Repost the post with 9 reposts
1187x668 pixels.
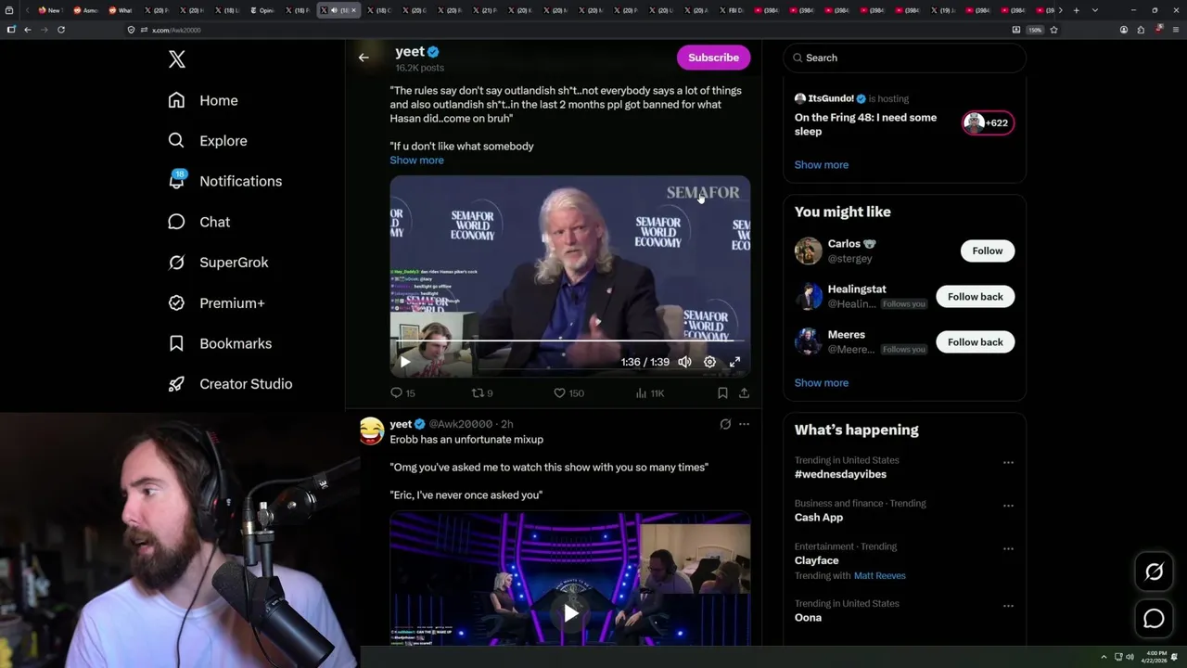(x=482, y=393)
